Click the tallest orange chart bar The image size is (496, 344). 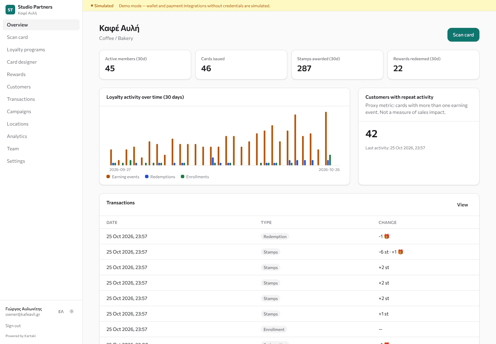pos(326,138)
